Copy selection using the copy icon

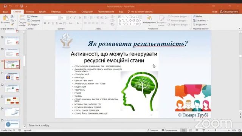[x=12, y=20]
